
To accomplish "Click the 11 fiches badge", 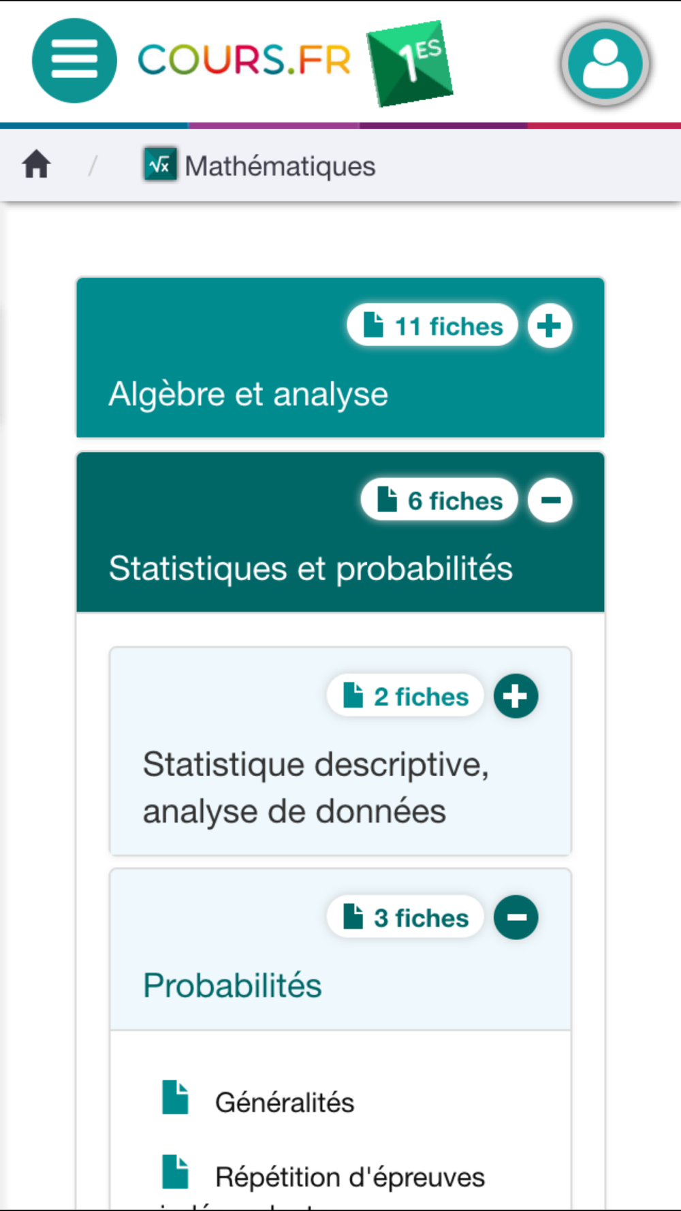I will [432, 326].
